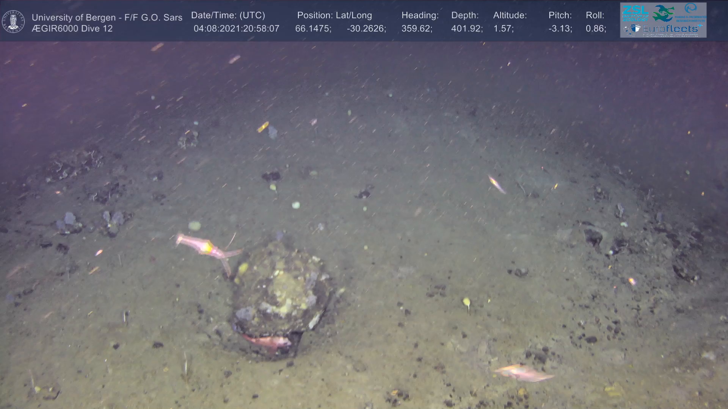
Task: Click the Heading value 359.62
Action: point(417,29)
